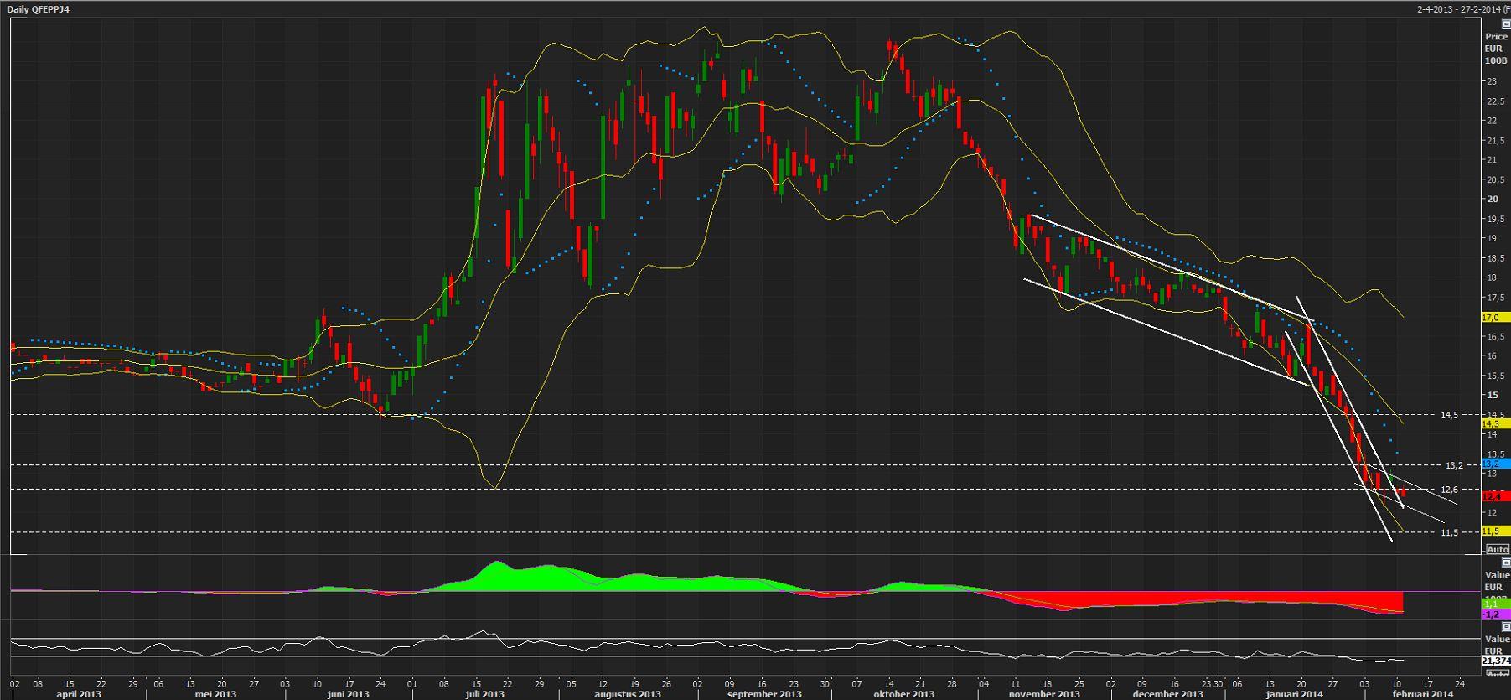The height and width of the screenshot is (700, 1511).
Task: Click the 13,2 horizontal line label
Action: [1454, 465]
